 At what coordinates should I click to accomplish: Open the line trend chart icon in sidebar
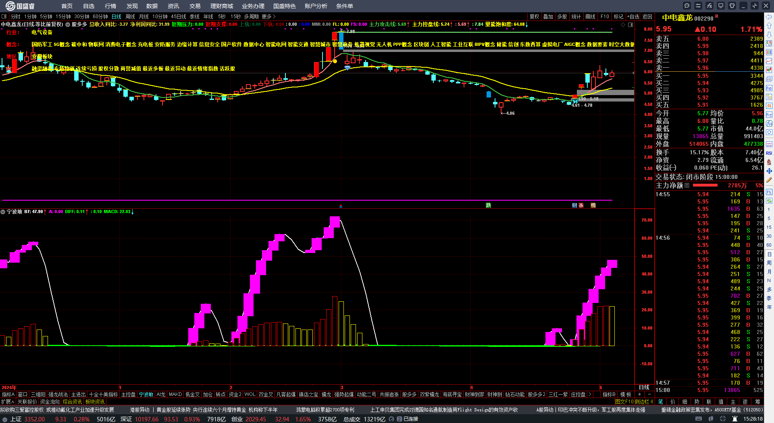point(769,61)
